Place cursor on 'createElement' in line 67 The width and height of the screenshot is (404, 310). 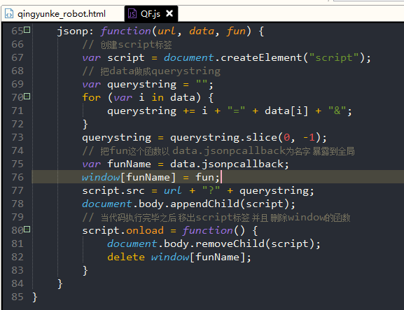(261, 57)
